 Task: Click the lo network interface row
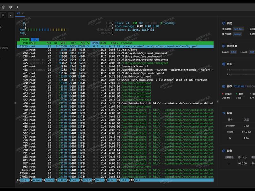point(238,138)
